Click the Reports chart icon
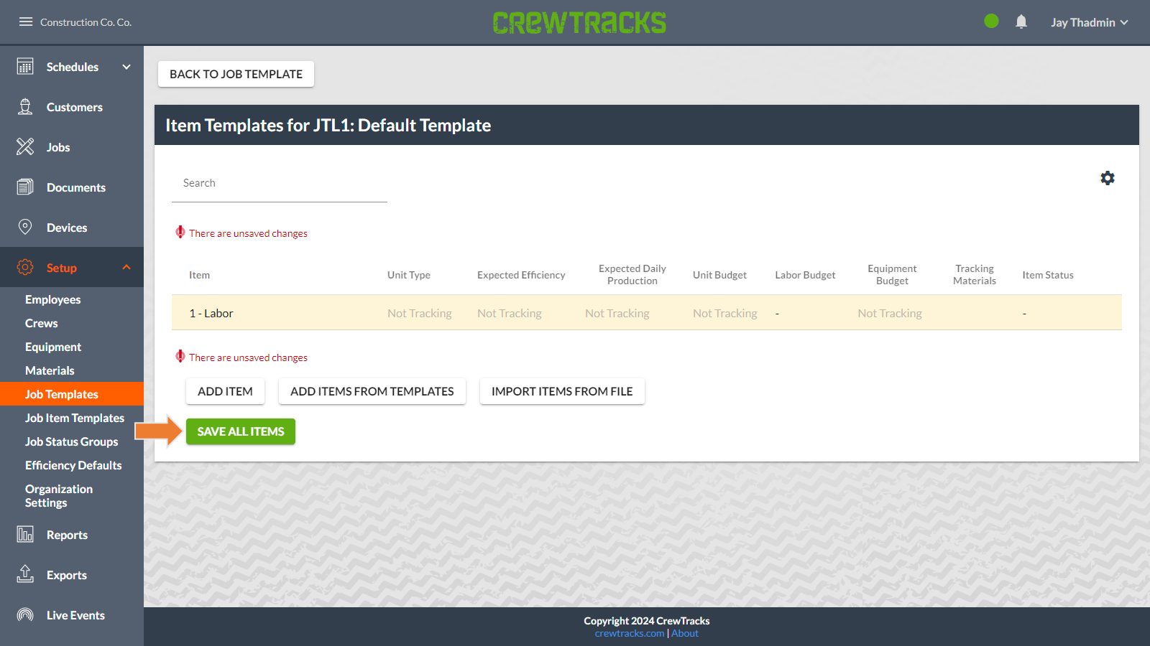Image resolution: width=1150 pixels, height=646 pixels. (x=25, y=534)
